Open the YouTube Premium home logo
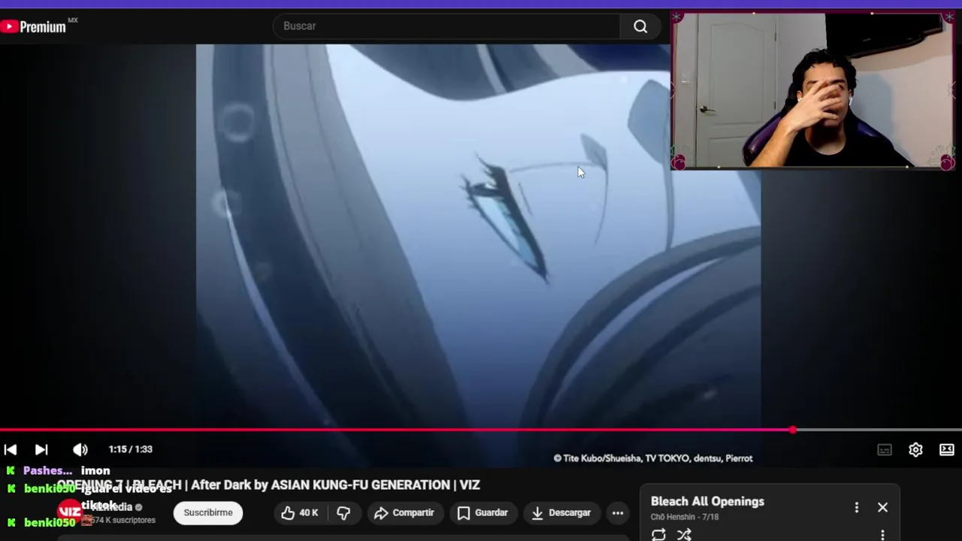962x541 pixels. click(38, 26)
